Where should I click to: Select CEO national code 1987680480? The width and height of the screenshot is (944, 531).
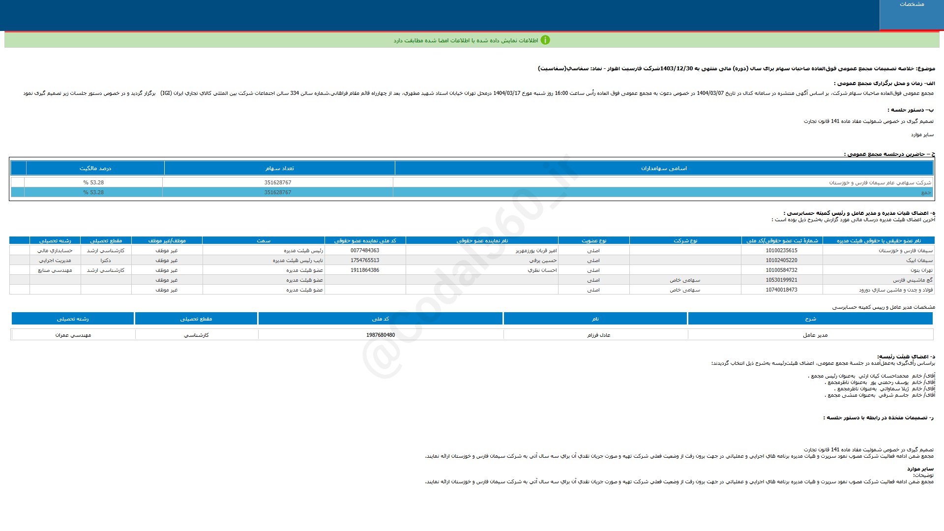pyautogui.click(x=381, y=335)
